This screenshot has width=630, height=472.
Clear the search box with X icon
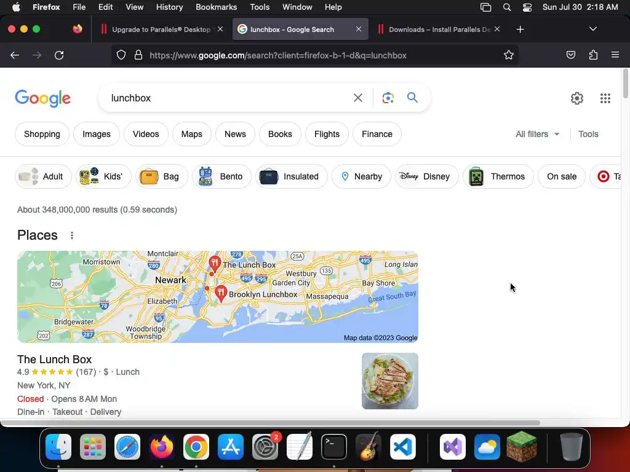point(357,98)
